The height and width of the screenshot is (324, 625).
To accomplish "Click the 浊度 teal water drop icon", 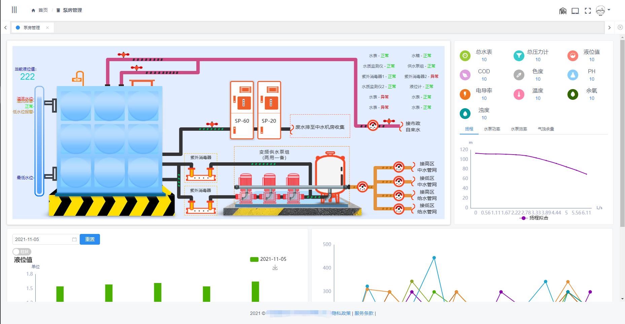I will (465, 114).
